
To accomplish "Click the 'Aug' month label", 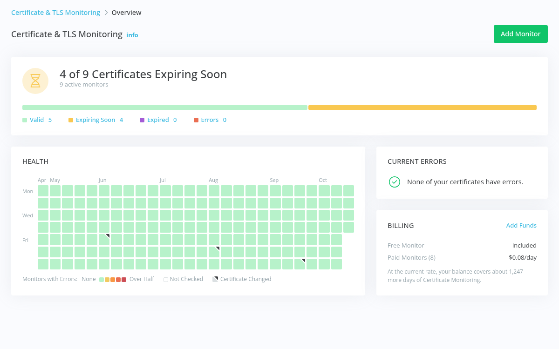I will 213,180.
